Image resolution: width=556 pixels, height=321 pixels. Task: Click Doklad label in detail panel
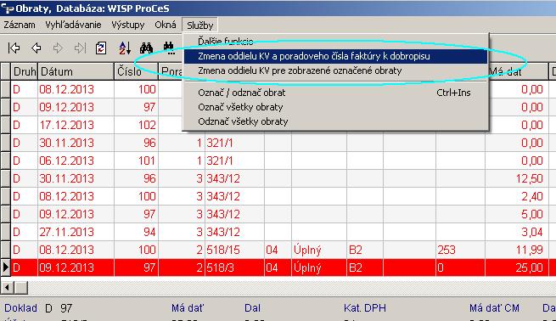(20, 308)
